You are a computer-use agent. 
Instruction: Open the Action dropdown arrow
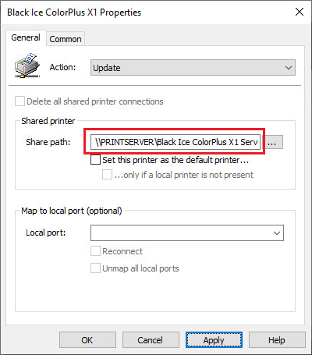point(289,68)
